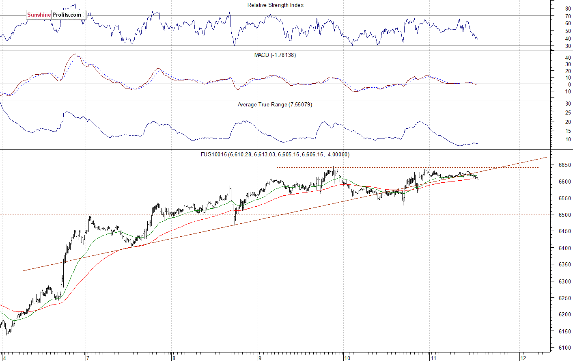Viewport: 573px width, 361px height.
Task: Click the 6100 price axis label
Action: (x=565, y=348)
